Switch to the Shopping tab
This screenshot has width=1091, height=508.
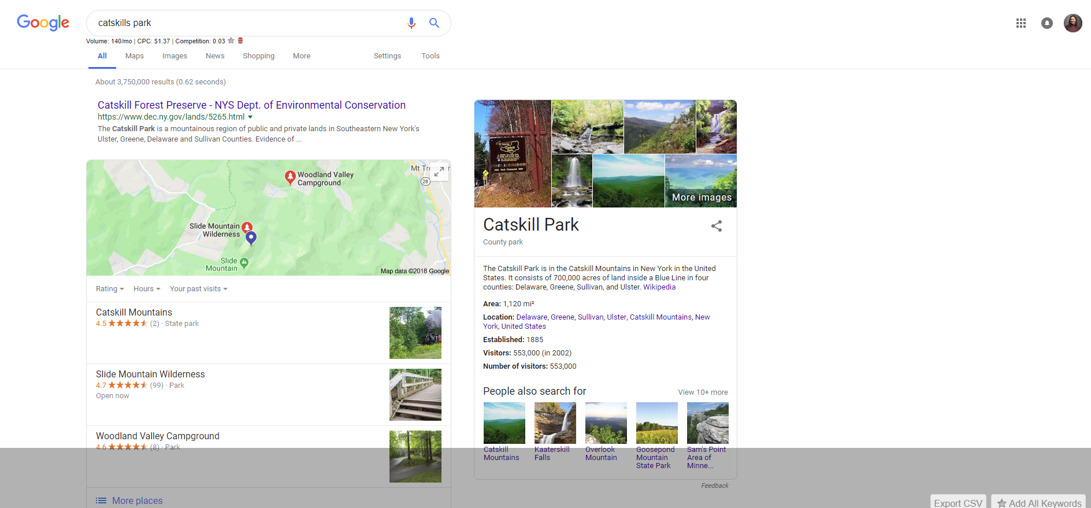[259, 56]
